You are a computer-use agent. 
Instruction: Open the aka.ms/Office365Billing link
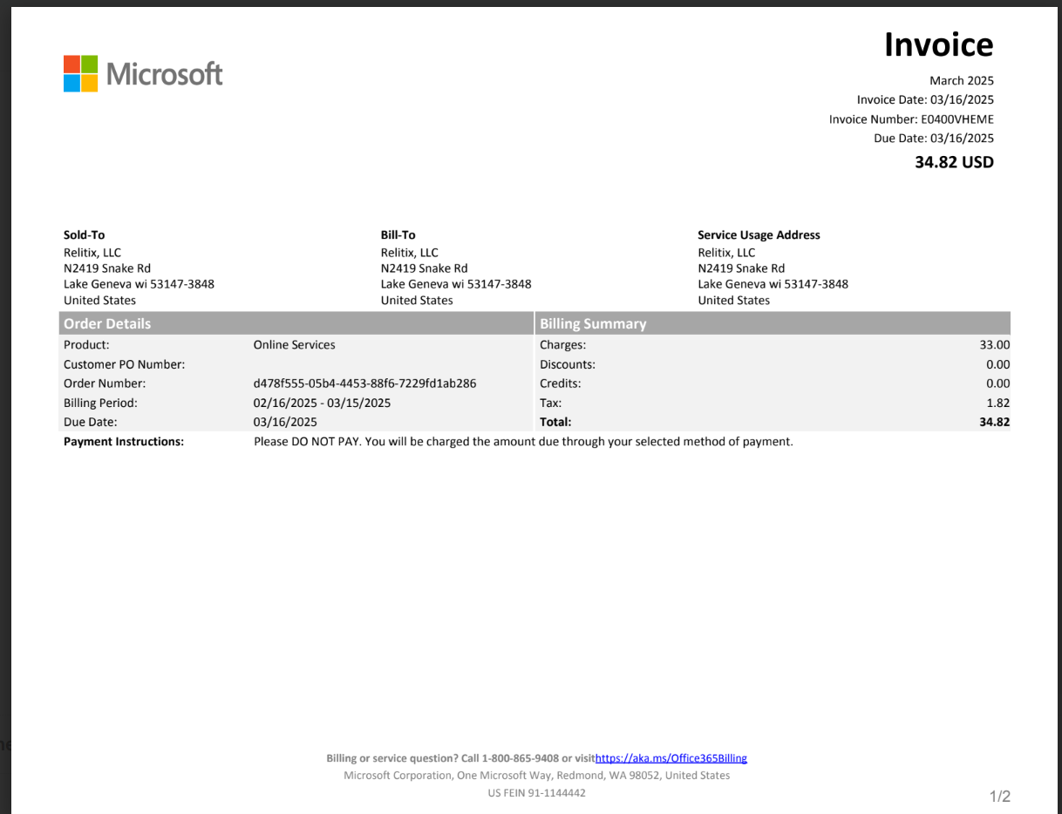671,758
